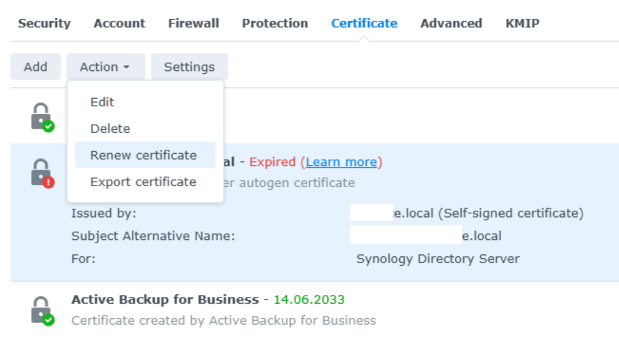Open the KMIP tab
The image size is (619, 362).
point(522,23)
